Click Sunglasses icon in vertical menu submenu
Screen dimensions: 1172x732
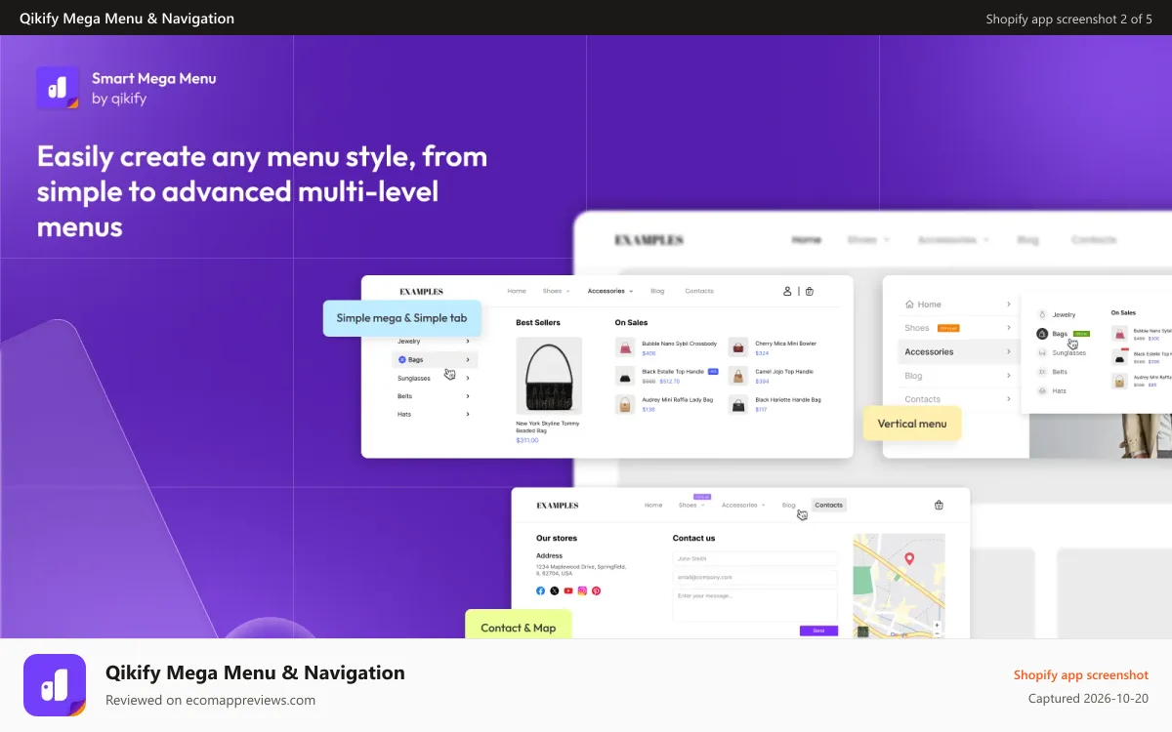click(x=1042, y=352)
